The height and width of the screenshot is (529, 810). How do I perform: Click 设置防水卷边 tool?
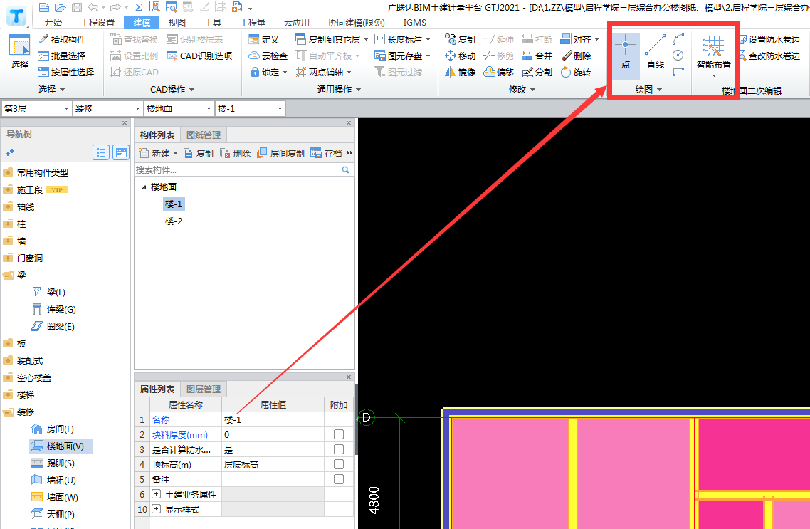[769, 40]
